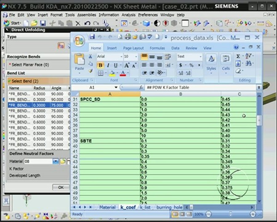The width and height of the screenshot is (277, 222).
Task: Click the zoom in plus button in Excel
Action: pos(253,214)
